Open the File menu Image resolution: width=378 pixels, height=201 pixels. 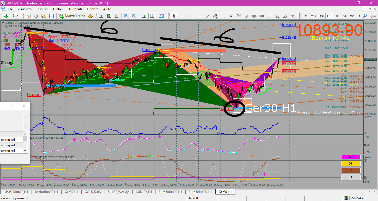click(10, 9)
